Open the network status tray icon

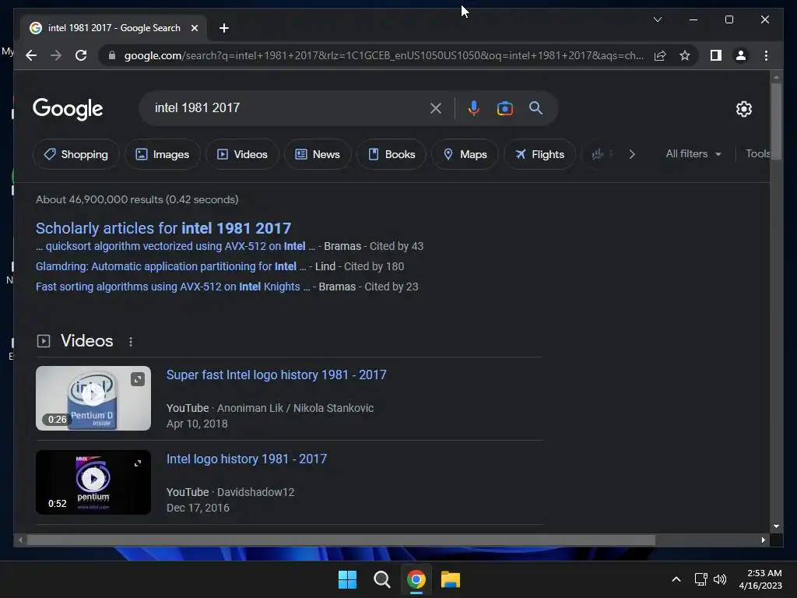(x=701, y=579)
